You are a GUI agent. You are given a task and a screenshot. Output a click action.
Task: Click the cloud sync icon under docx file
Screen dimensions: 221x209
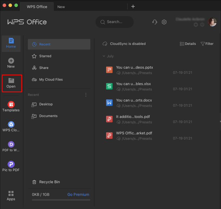(119, 106)
